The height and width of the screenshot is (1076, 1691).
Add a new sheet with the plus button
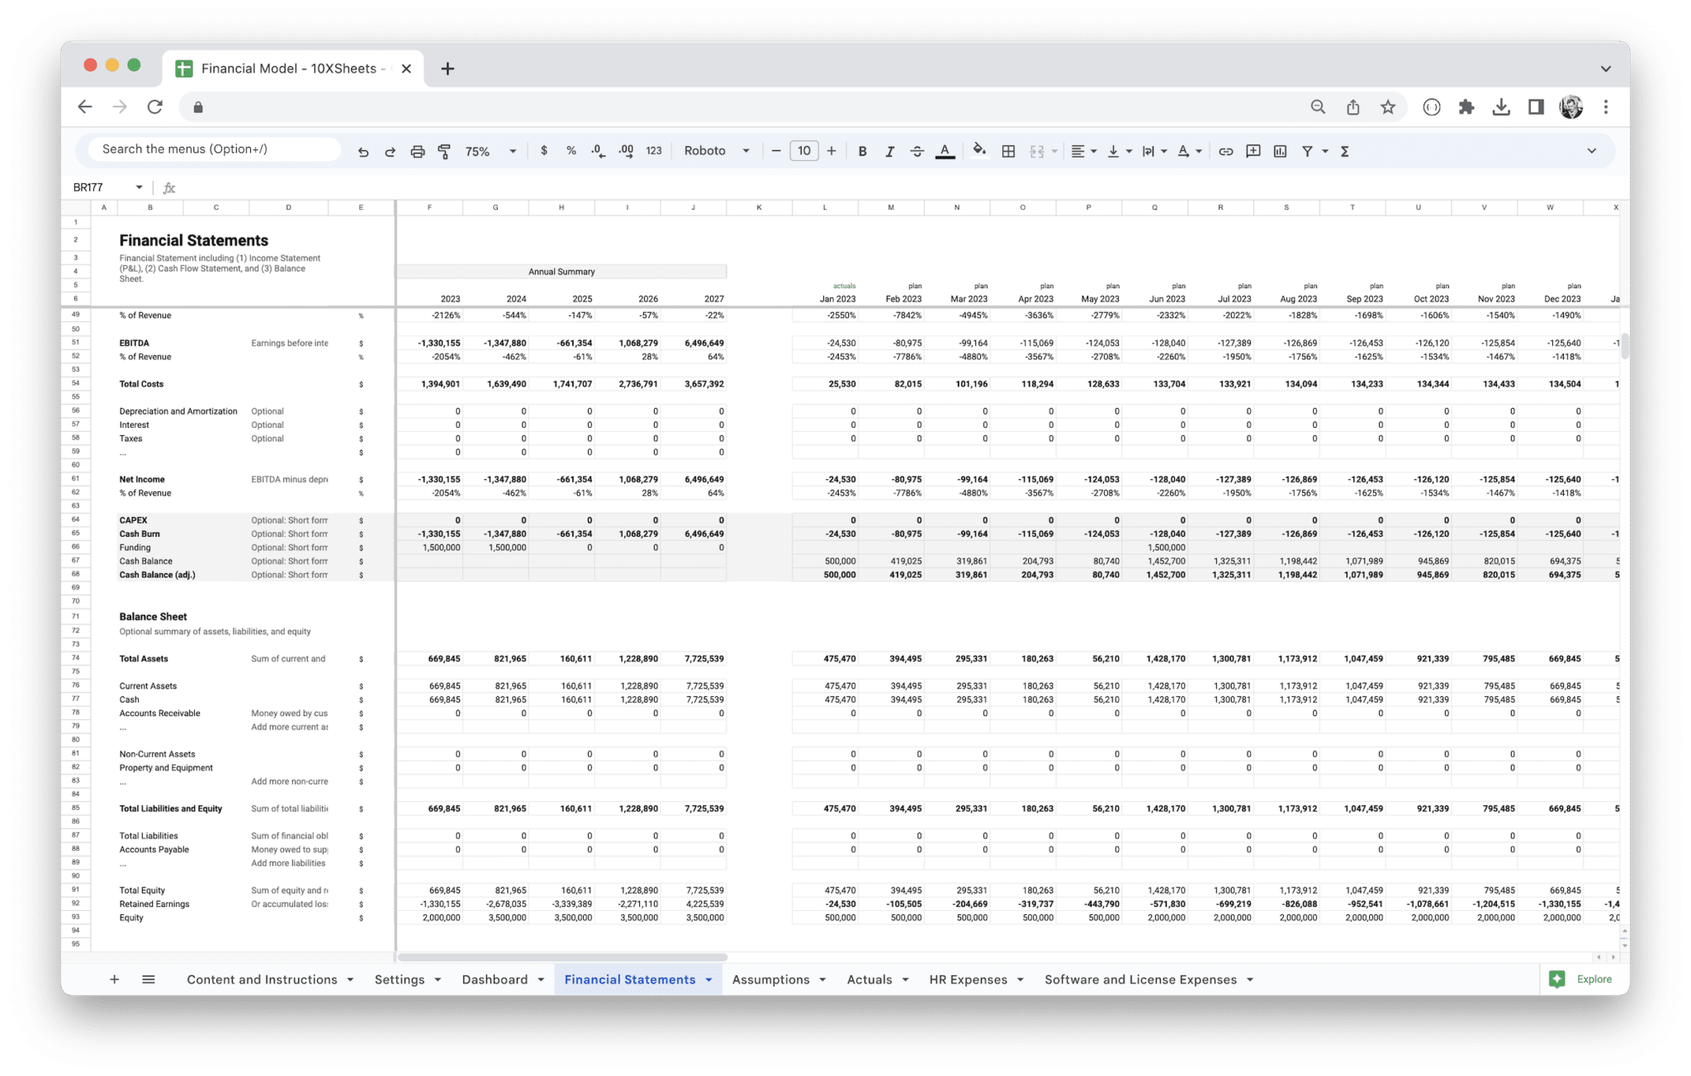tap(114, 979)
